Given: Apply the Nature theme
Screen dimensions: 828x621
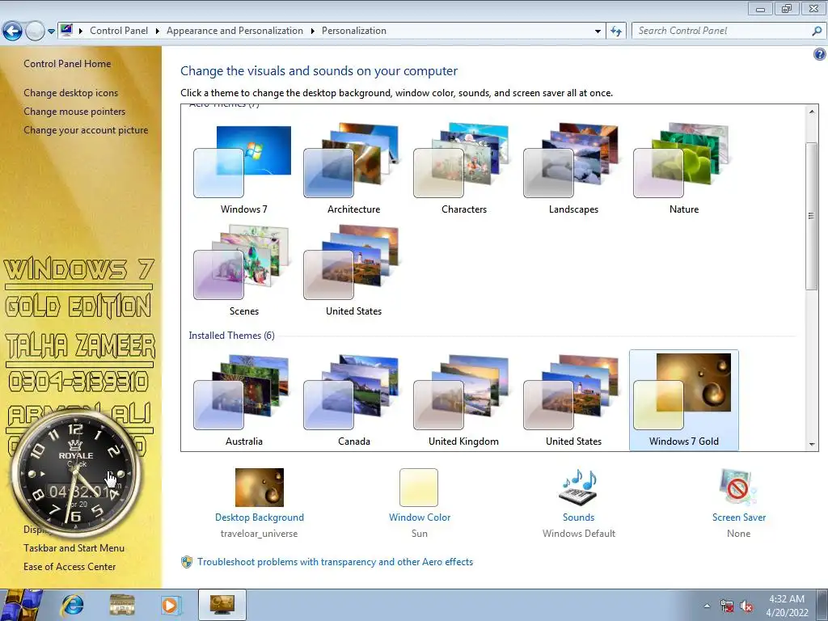Looking at the screenshot, I should (x=683, y=169).
